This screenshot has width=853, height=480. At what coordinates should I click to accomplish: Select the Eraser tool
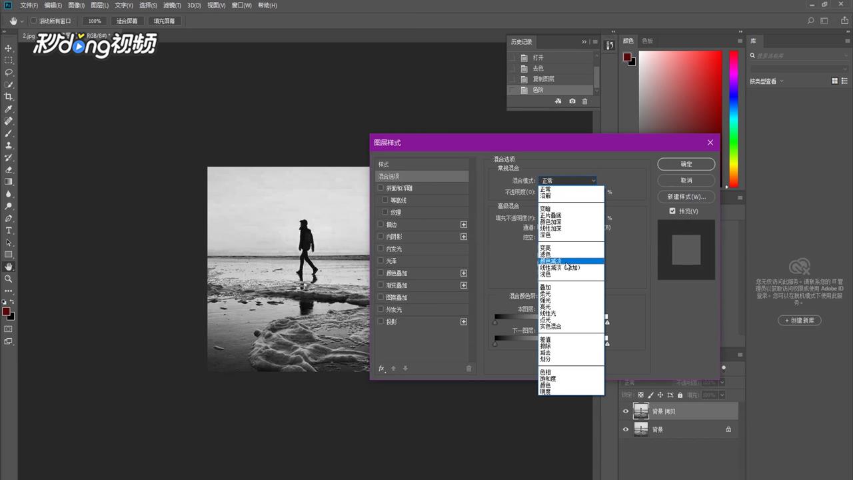tap(9, 169)
